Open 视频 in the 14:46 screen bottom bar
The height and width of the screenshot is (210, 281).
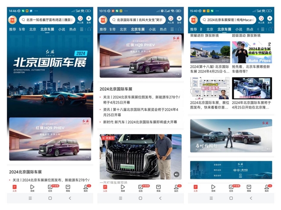[32, 188]
